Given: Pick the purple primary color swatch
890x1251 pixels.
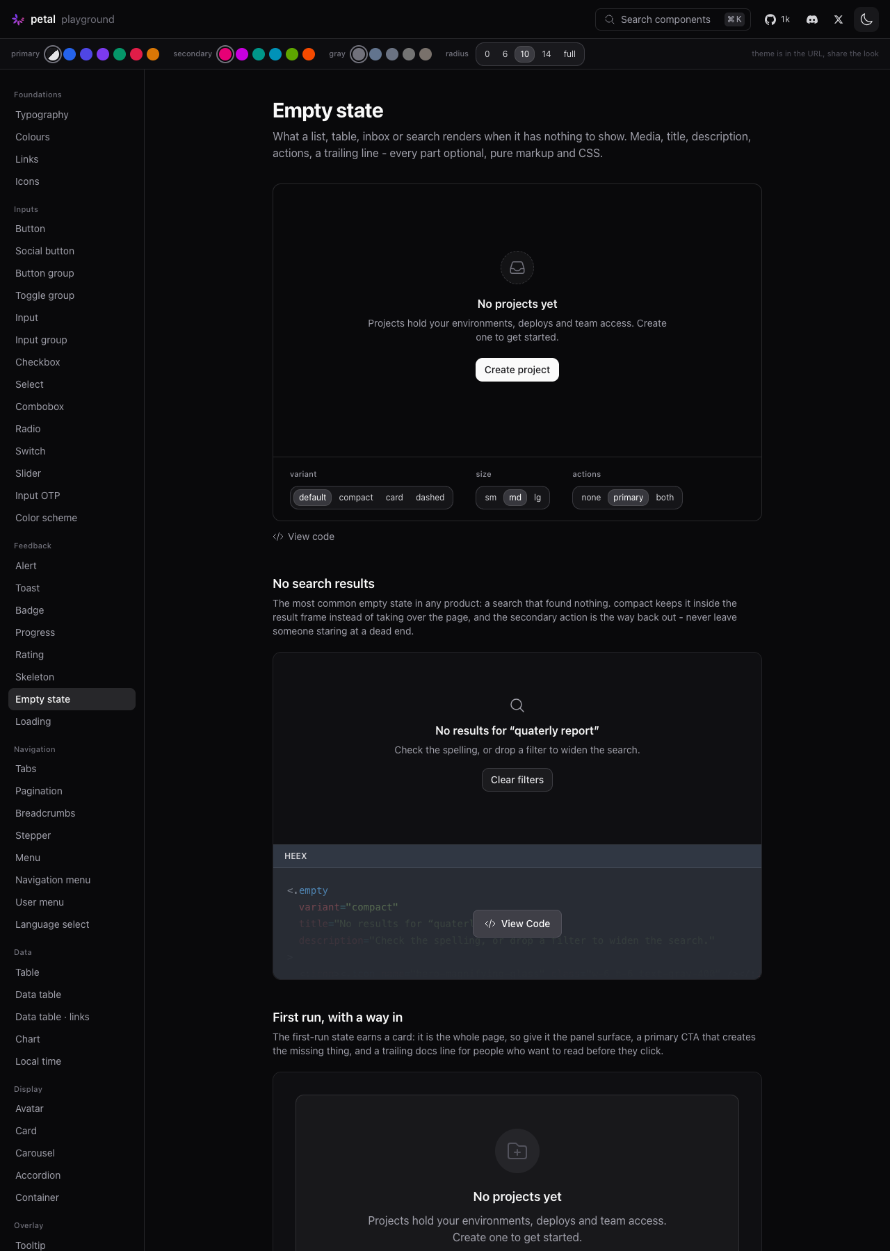Looking at the screenshot, I should click(103, 54).
